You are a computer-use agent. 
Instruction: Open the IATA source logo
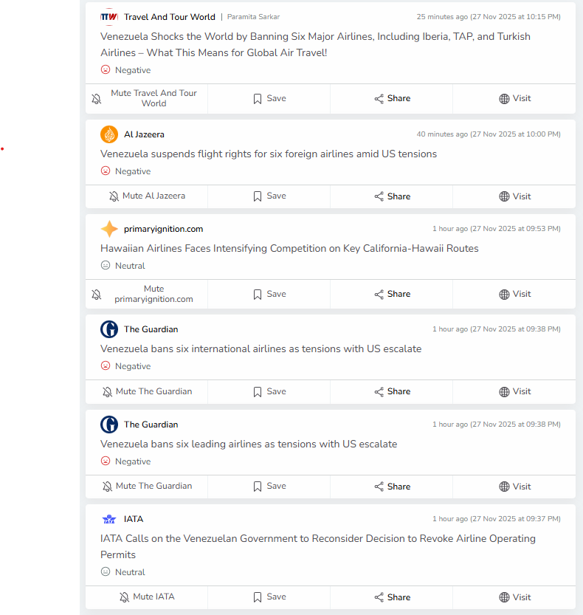click(x=109, y=519)
